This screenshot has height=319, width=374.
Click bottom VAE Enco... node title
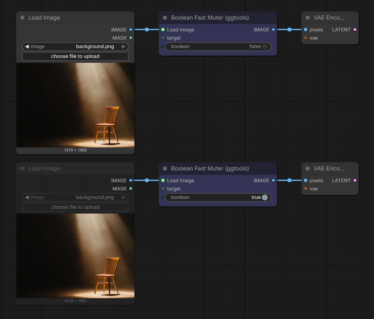[329, 168]
